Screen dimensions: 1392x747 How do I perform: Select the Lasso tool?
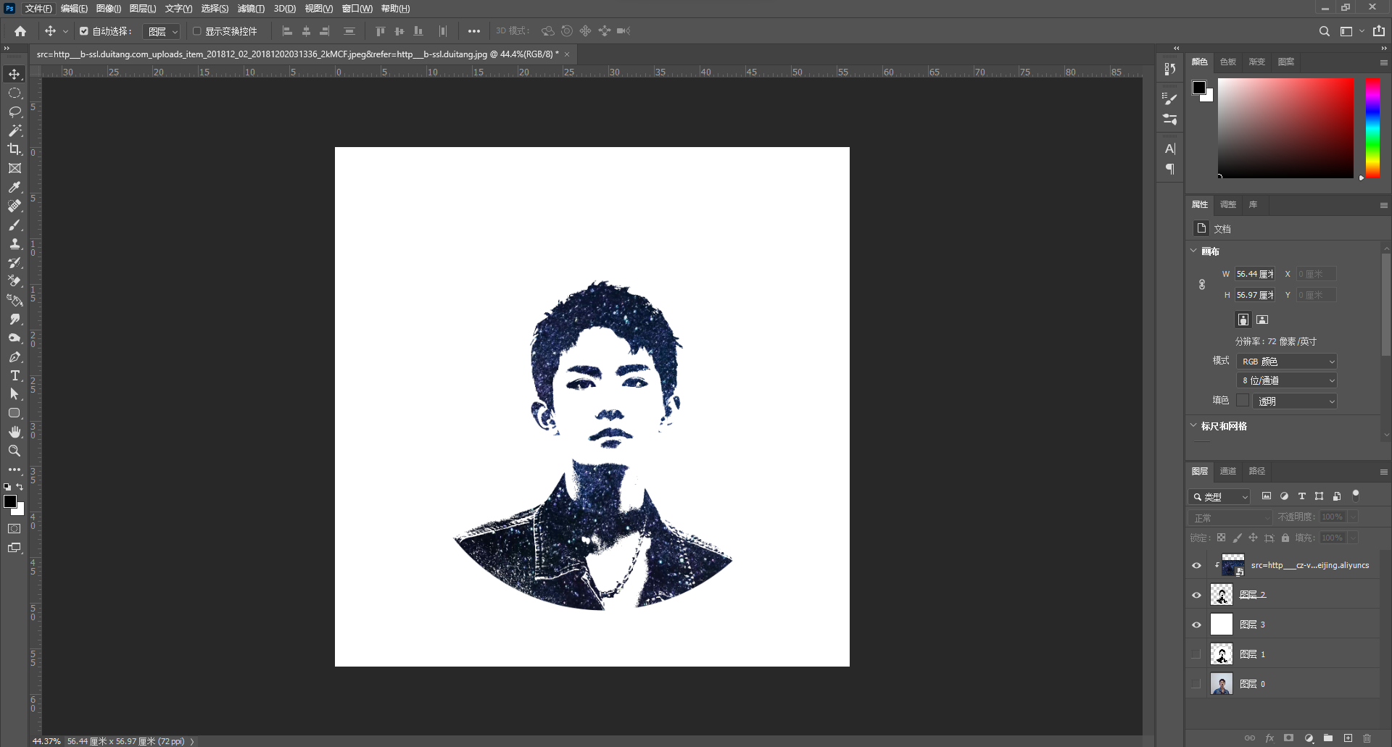point(14,112)
